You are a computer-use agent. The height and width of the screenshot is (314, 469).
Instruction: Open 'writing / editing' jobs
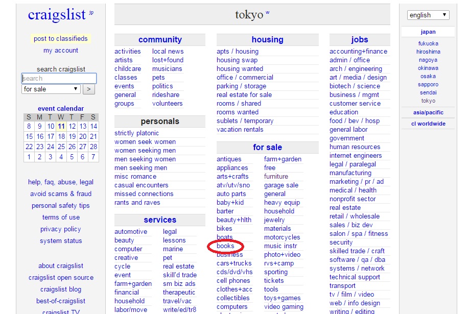(x=351, y=311)
